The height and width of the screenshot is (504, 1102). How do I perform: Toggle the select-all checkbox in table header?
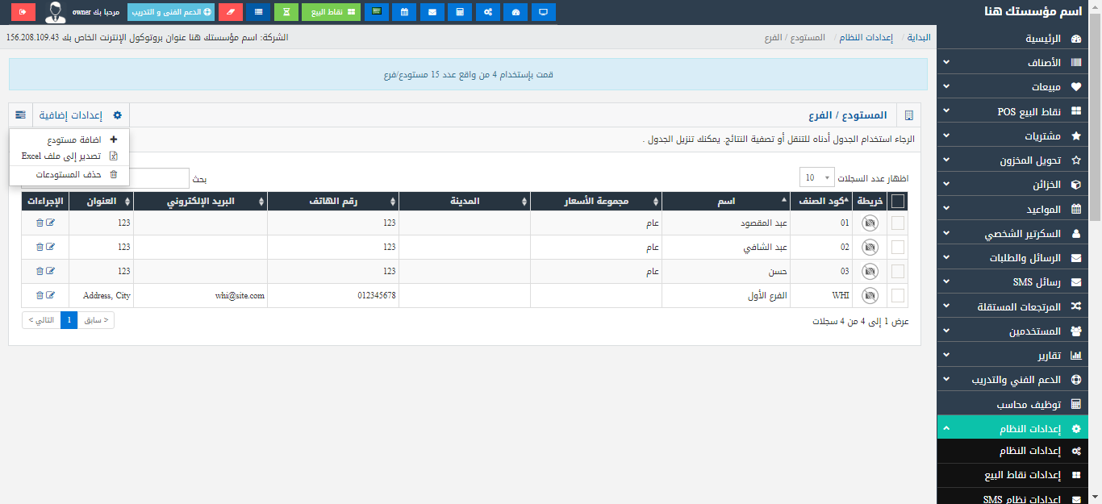897,202
